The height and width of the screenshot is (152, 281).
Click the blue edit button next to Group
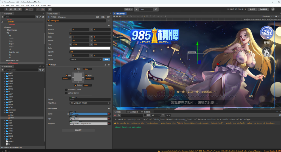[107, 59]
